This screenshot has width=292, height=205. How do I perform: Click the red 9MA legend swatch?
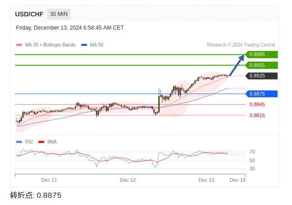(41, 142)
